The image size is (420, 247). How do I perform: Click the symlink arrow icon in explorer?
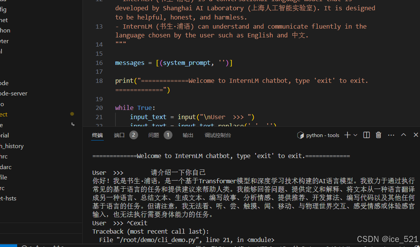point(73,124)
